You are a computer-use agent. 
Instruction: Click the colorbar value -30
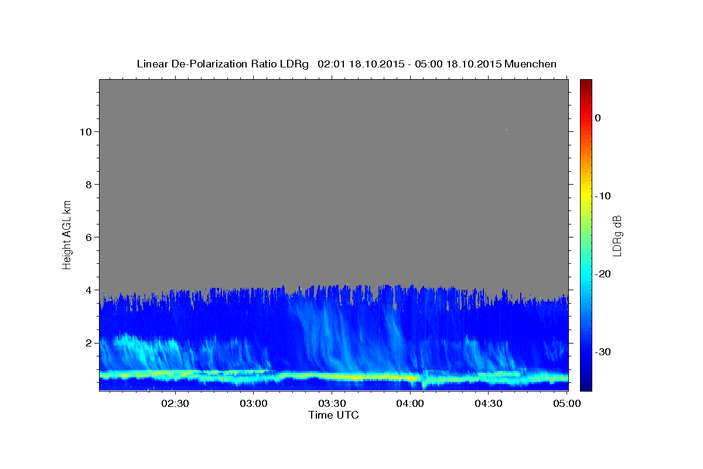coord(603,352)
